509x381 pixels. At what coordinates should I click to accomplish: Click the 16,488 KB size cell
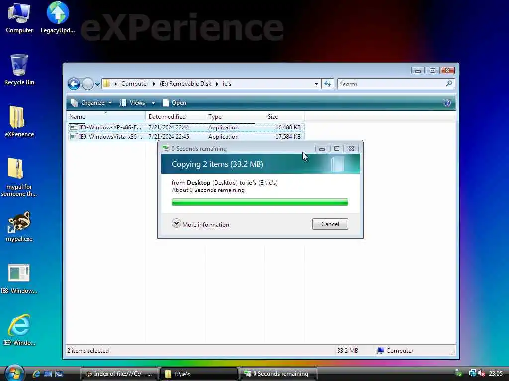coord(288,127)
